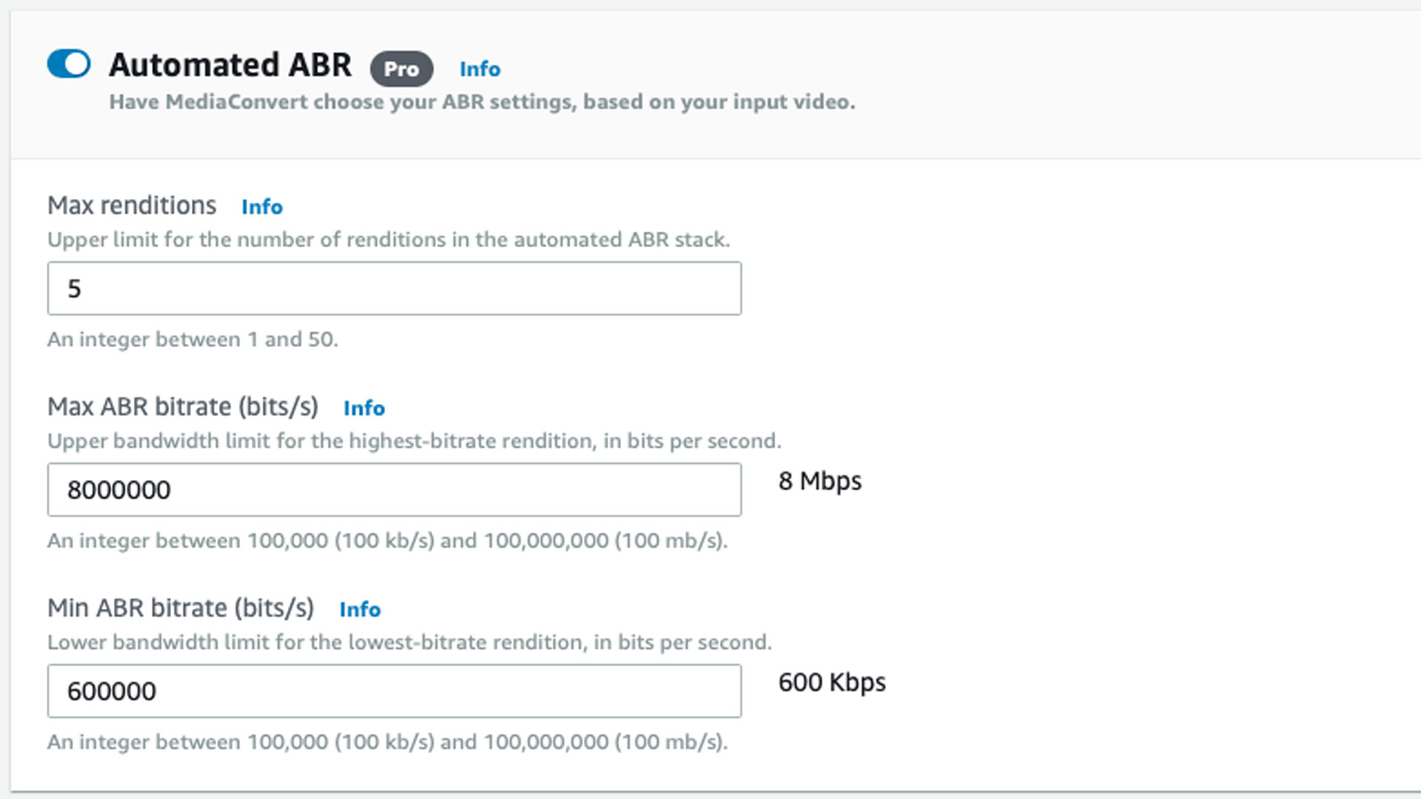Disable the Automated ABR feature

click(67, 65)
